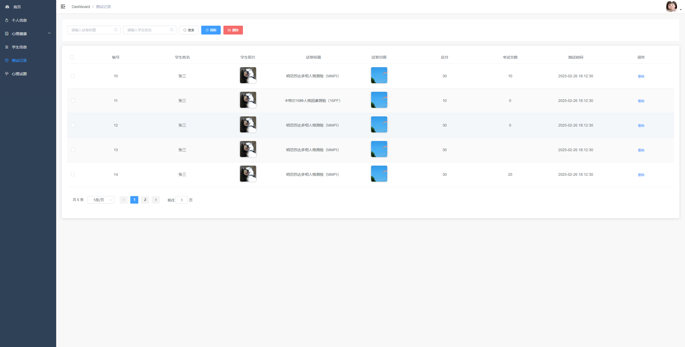Click the blue 刷新 button
Screen dimensions: 685x347
coord(211,30)
